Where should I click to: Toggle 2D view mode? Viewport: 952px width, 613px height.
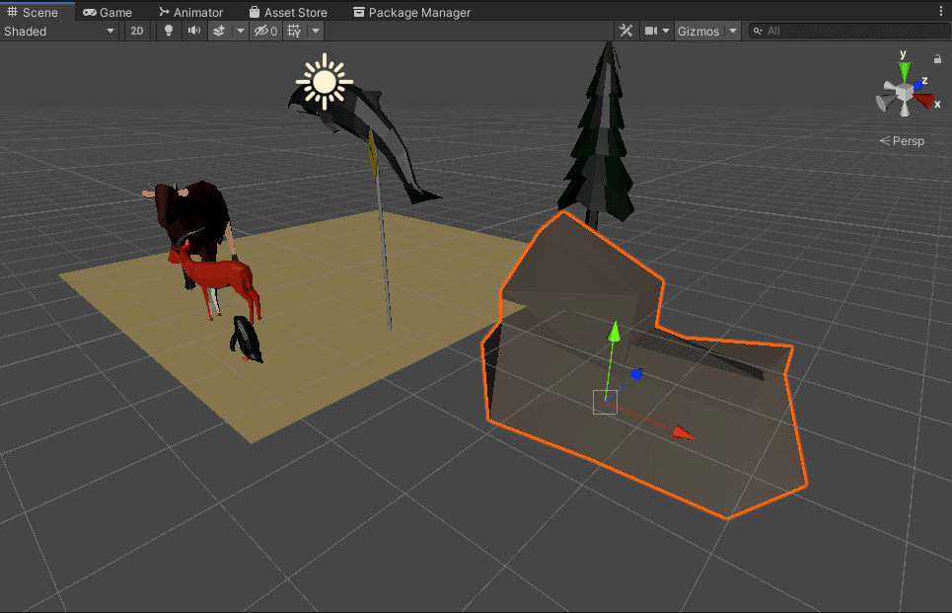[x=137, y=31]
